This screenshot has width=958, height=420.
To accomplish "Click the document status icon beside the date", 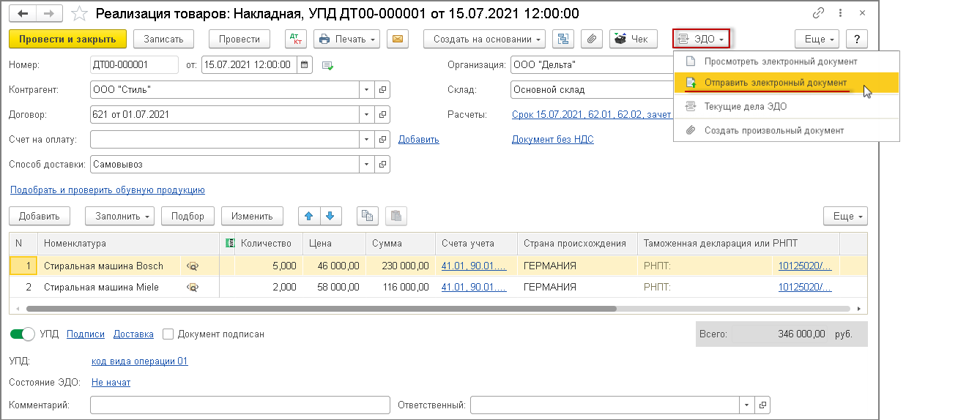I will (327, 65).
